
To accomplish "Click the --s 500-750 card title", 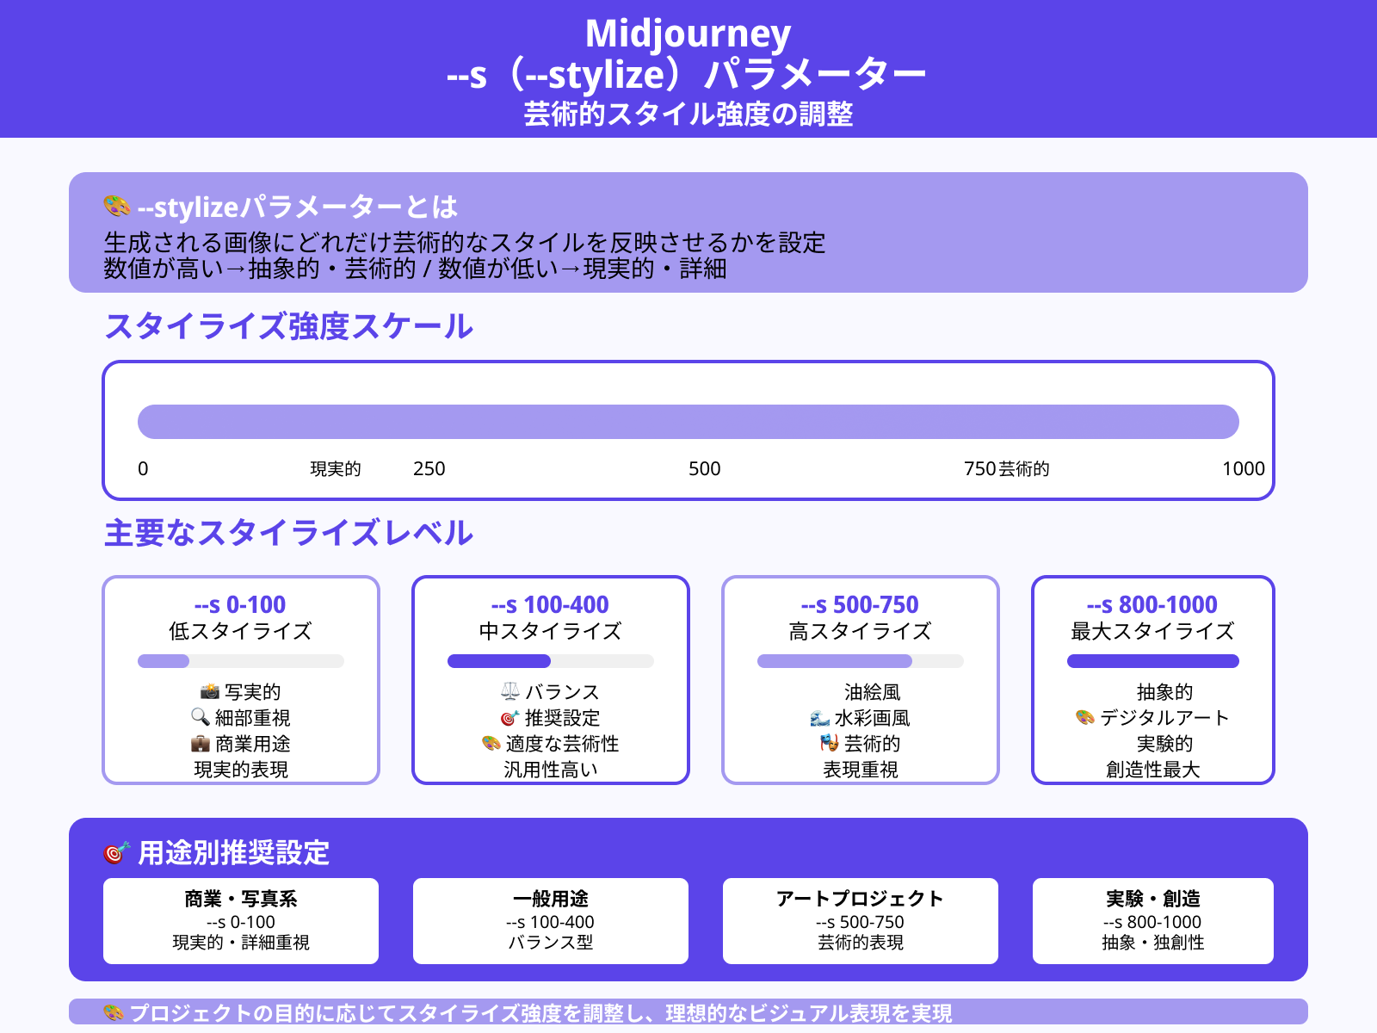I will point(861,604).
